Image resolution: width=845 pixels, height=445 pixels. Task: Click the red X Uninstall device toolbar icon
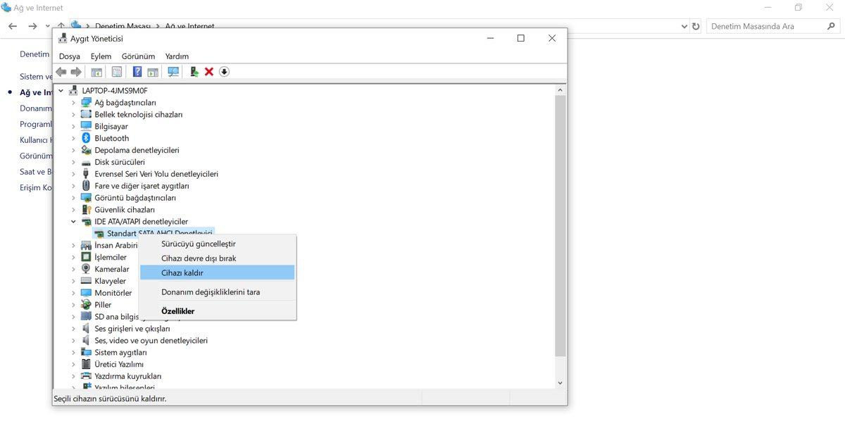[x=209, y=71]
